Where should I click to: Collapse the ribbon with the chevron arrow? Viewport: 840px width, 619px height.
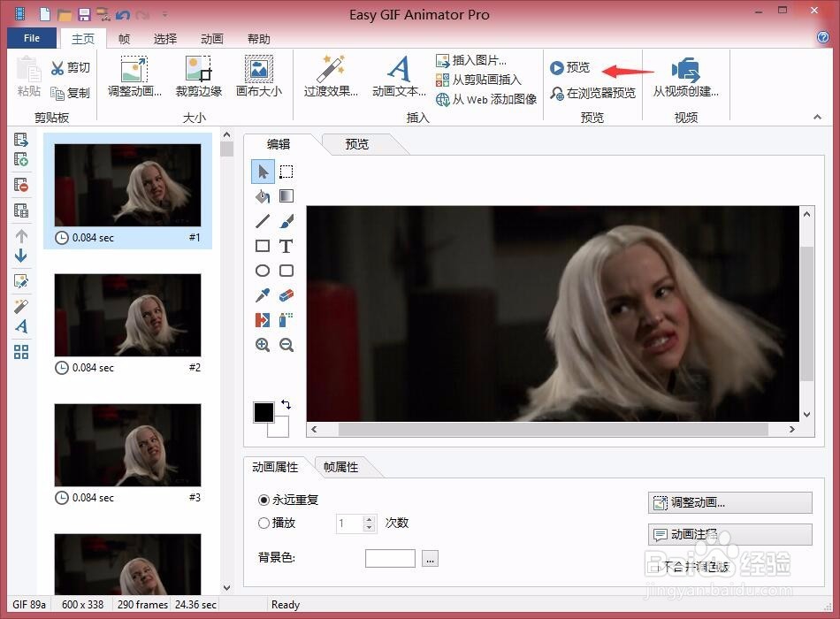(x=816, y=116)
